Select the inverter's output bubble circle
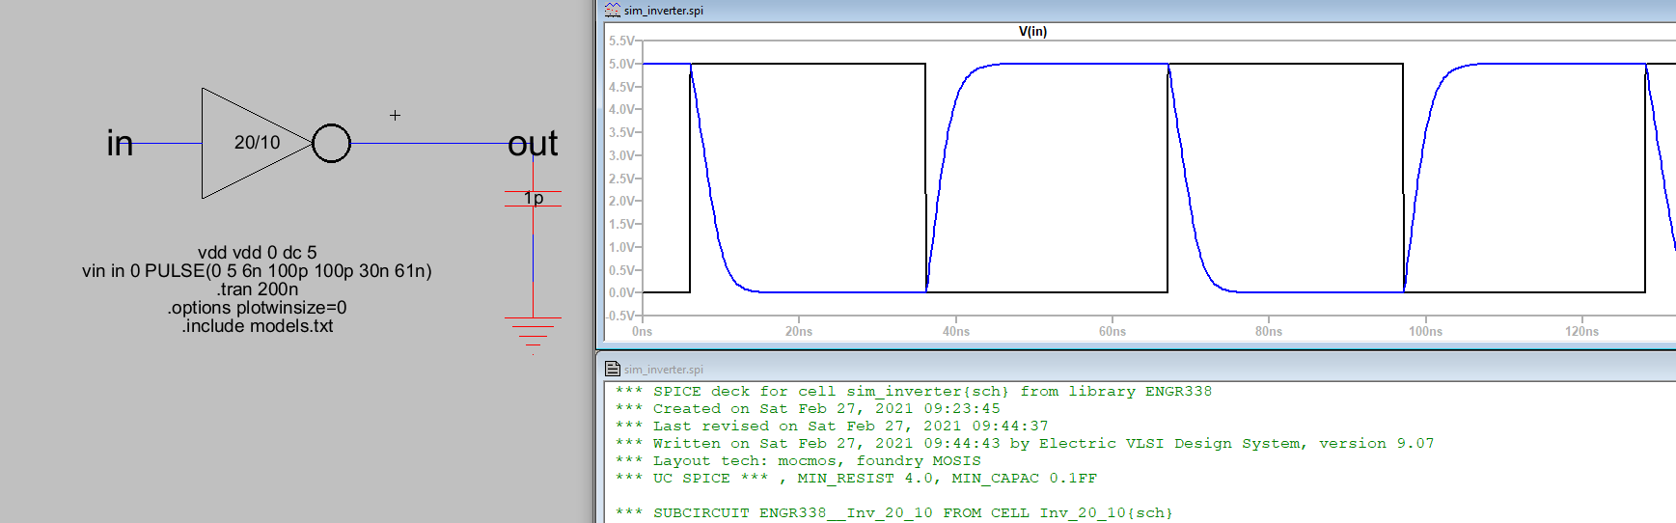This screenshot has width=1676, height=523. pos(331,144)
